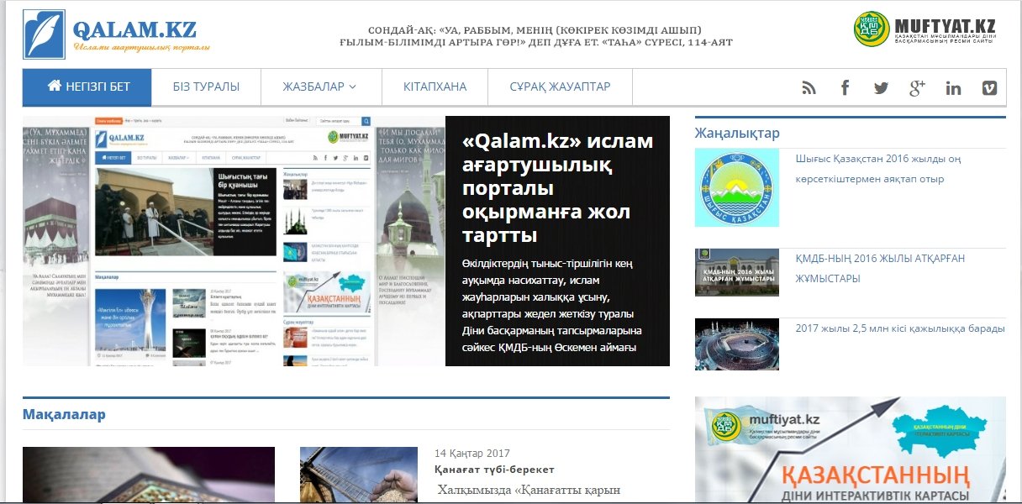The image size is (1022, 504).
Task: Click article excerpt Халқымызда «Қанағатты қарын
Action: click(x=528, y=491)
